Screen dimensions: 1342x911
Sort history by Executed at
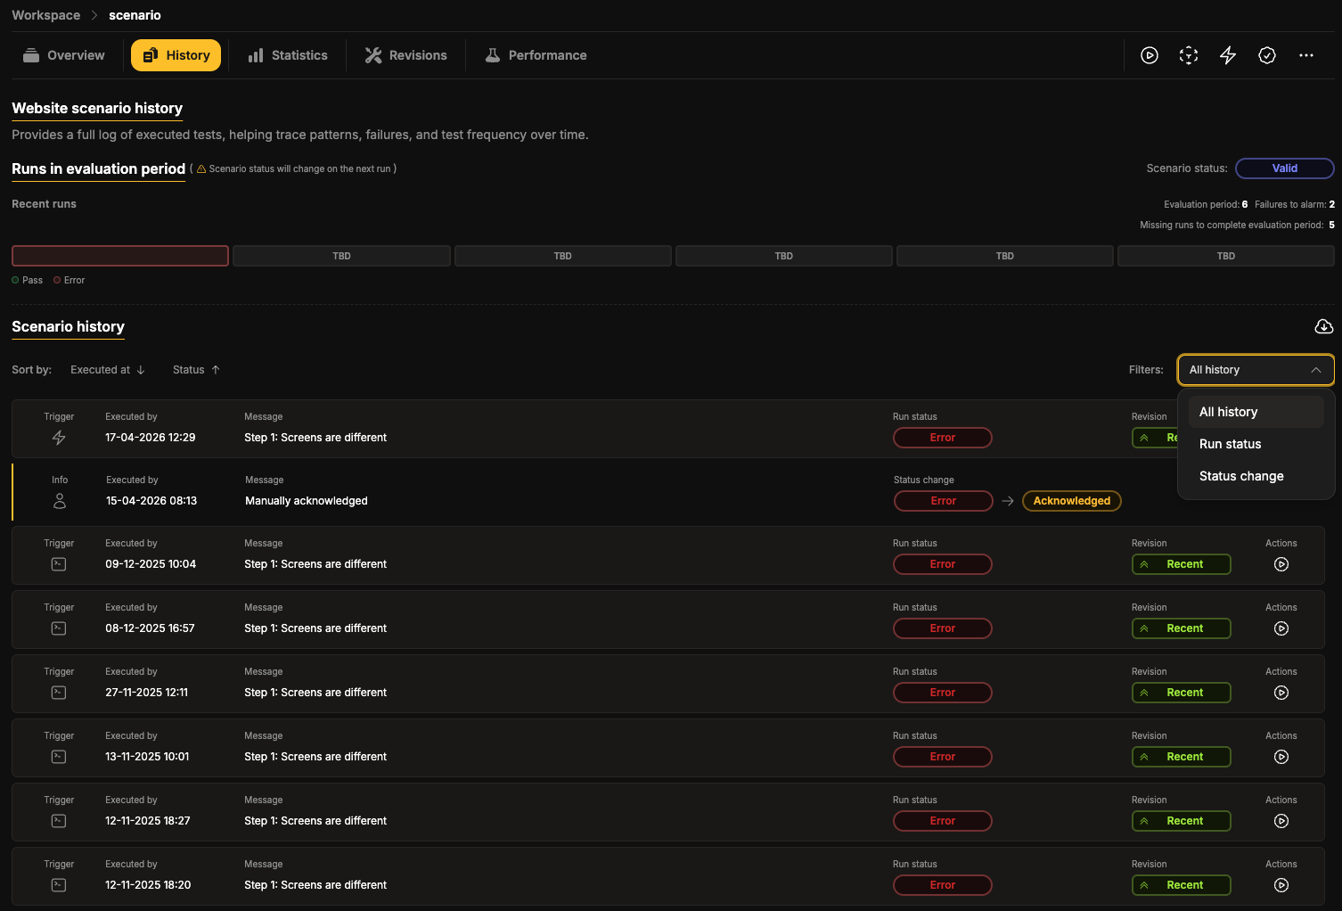[108, 370]
